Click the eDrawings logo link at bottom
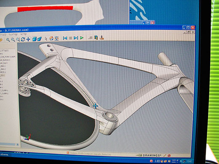219x164 pixels. point(149,155)
